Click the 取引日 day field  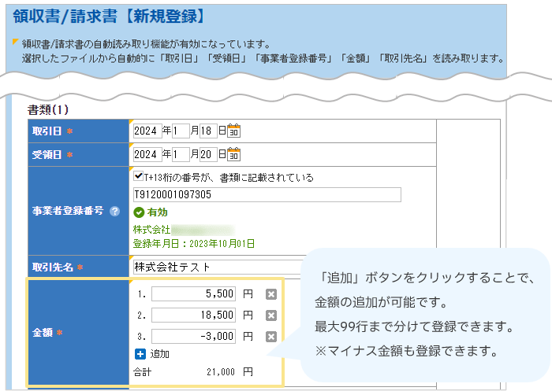[x=209, y=131]
